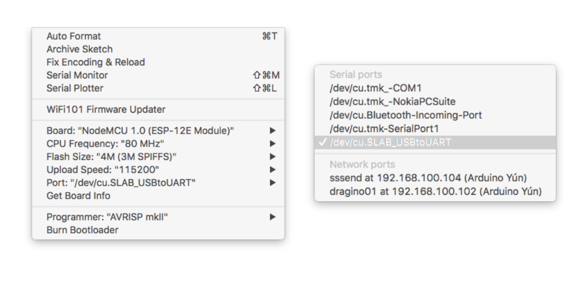Select Burn Bootloader
Screen dimensions: 576x285
click(158, 230)
